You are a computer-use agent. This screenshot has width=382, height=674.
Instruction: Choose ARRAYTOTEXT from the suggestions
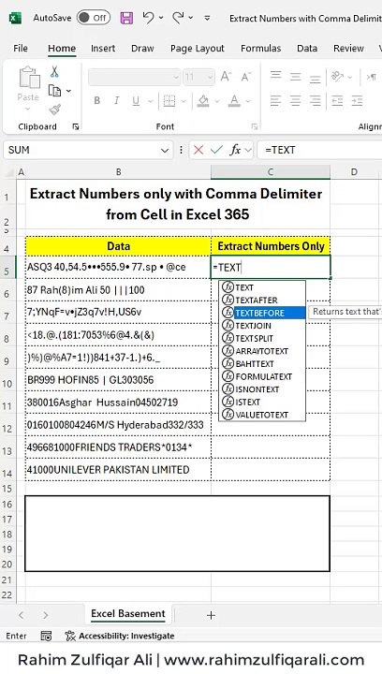262,351
